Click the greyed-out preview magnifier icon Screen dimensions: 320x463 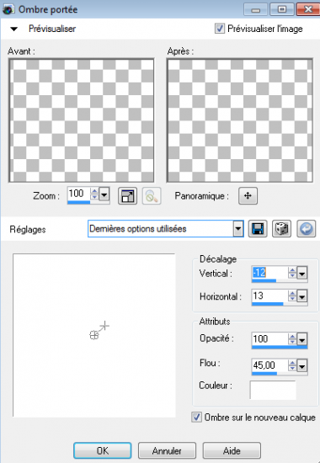pos(152,195)
